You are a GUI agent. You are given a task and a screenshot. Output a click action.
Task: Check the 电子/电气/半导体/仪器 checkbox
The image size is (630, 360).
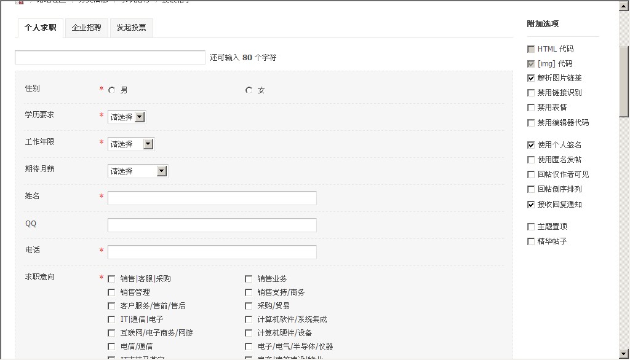pyautogui.click(x=249, y=346)
